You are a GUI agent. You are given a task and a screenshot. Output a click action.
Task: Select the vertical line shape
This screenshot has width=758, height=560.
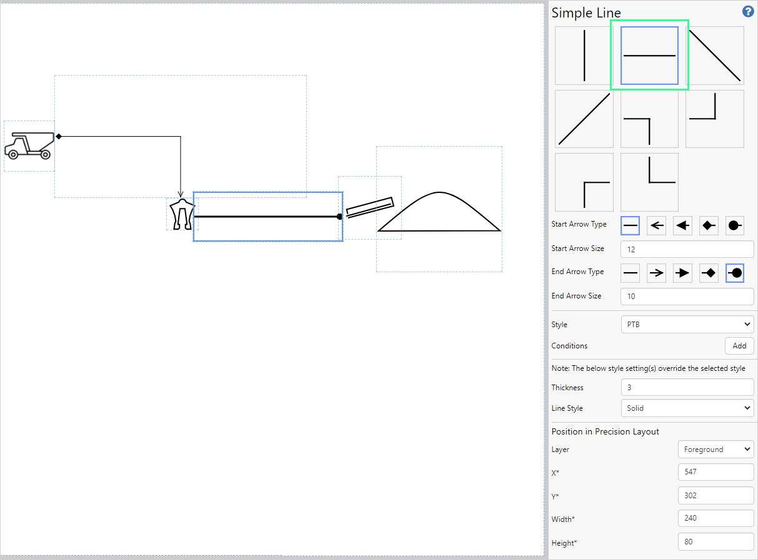click(584, 56)
